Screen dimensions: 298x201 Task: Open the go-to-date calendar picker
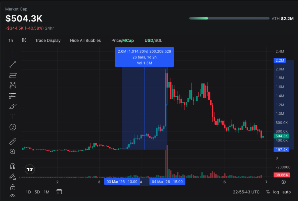click(59, 192)
